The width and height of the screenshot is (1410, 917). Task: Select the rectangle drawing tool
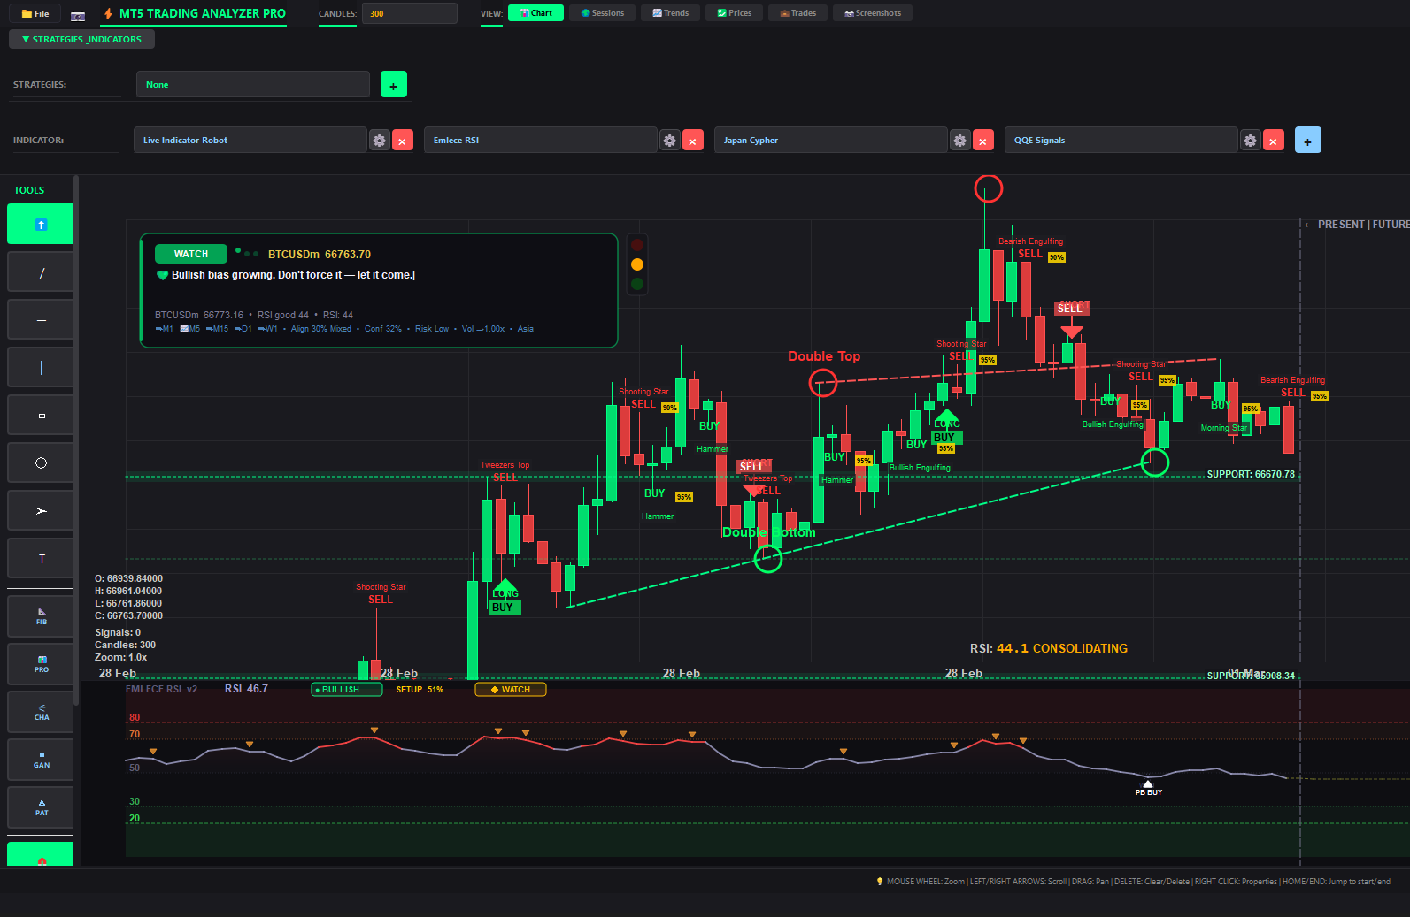coord(41,416)
